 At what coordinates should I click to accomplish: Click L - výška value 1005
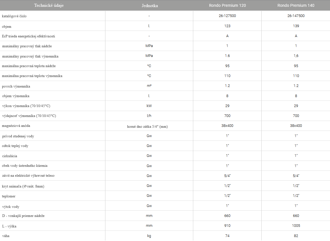296,226
